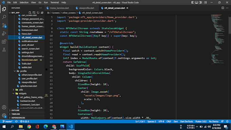This screenshot has width=231, height=130.
Task: Open the Terminal menu
Action: [54, 2]
